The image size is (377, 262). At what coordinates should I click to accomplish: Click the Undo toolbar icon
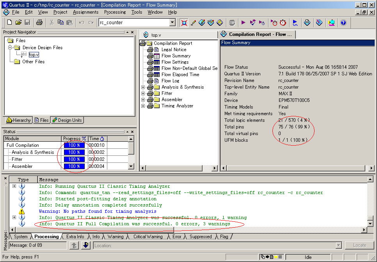tap(82, 22)
